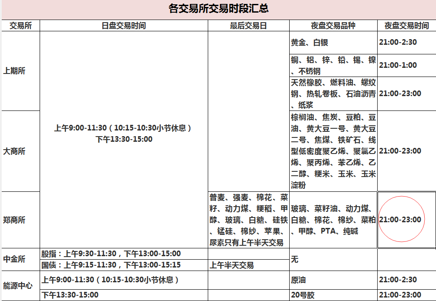436x301 pixels.
Task: Select 21:00-23:00 beside 天然橡胶 row
Action: pyautogui.click(x=406, y=94)
